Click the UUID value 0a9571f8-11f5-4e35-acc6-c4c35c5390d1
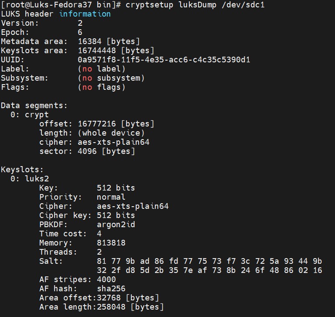The height and width of the screenshot is (317, 335). 164,60
